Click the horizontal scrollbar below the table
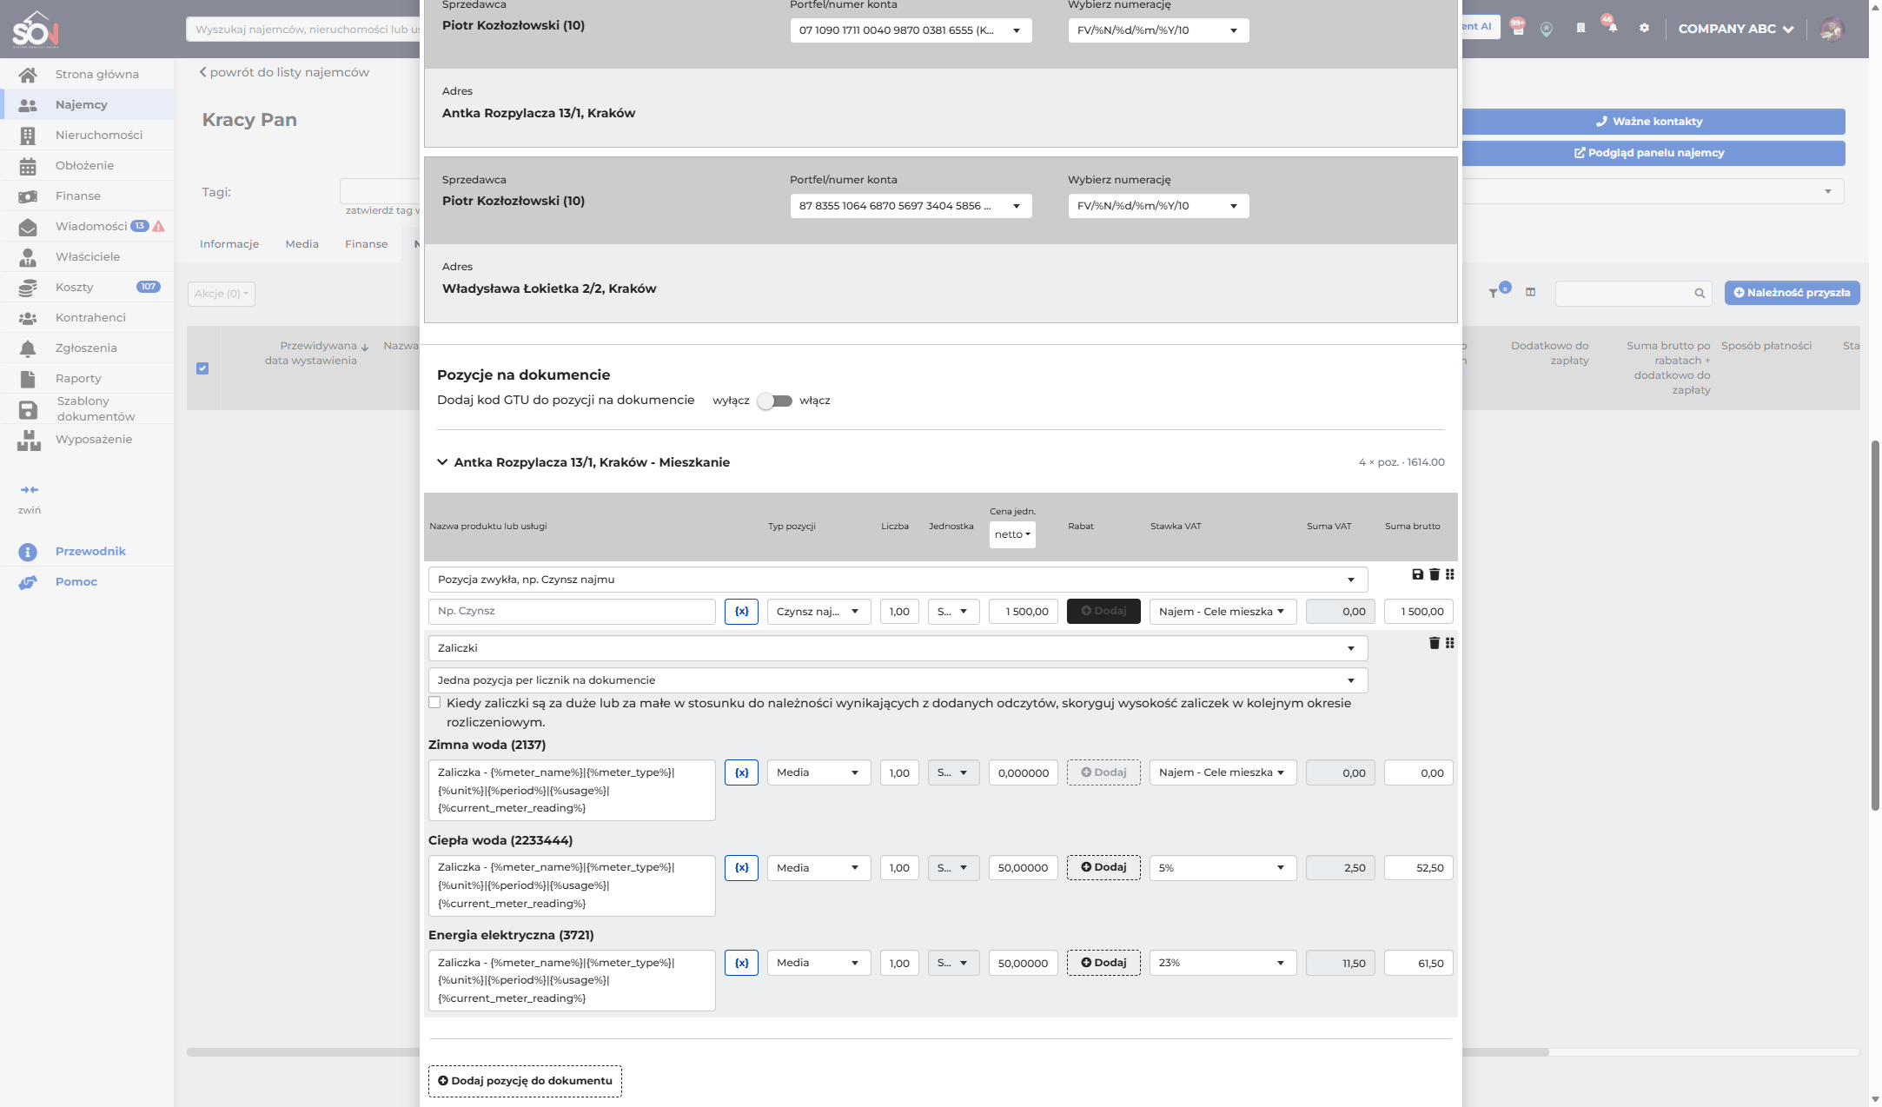 click(867, 1052)
